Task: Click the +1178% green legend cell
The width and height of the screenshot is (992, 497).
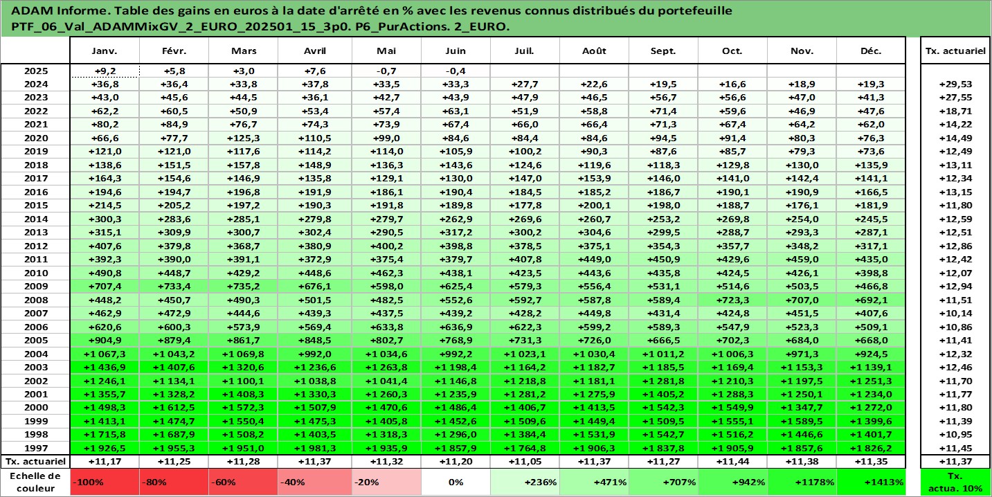Action: point(802,482)
